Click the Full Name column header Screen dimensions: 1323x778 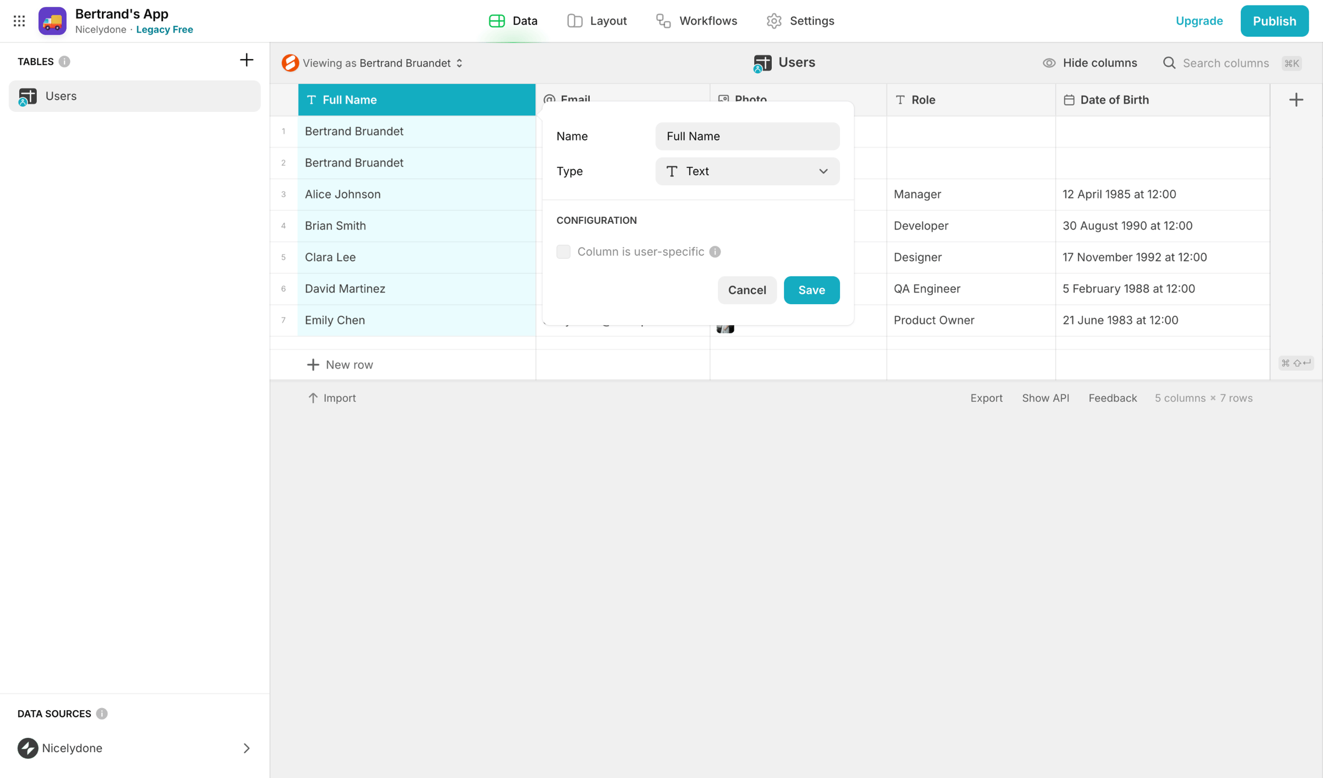(x=417, y=100)
